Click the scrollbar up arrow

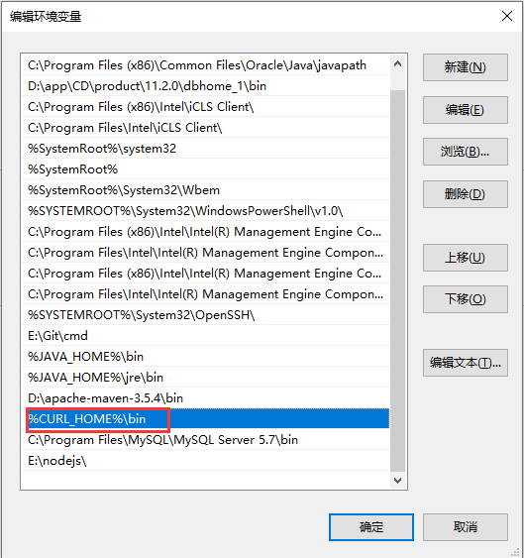pyautogui.click(x=398, y=64)
